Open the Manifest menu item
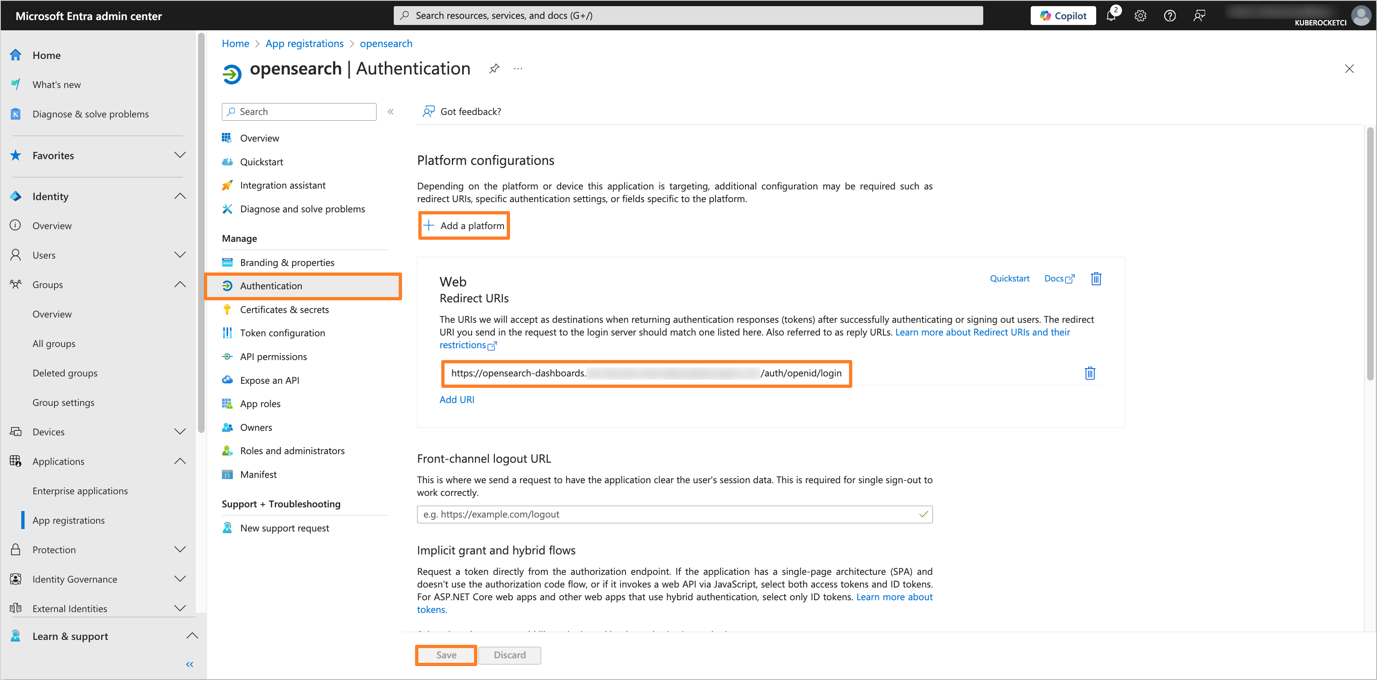 click(x=258, y=474)
